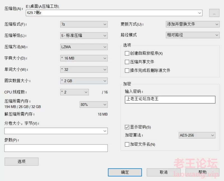Open update mode '添加并替换文件' dropdown
This screenshot has width=224, height=181.
pos(193,24)
